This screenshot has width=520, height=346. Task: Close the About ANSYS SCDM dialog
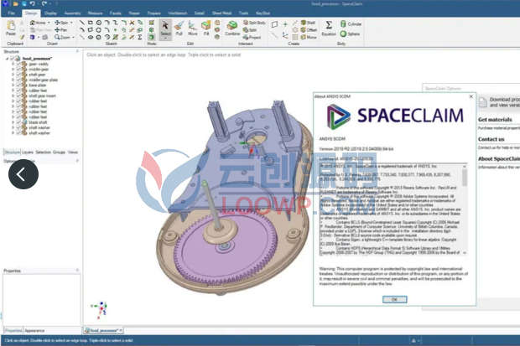pos(471,96)
